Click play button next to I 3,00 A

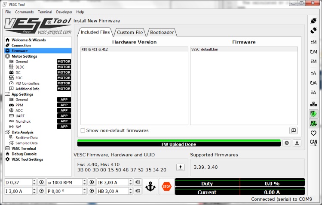click(x=41, y=191)
